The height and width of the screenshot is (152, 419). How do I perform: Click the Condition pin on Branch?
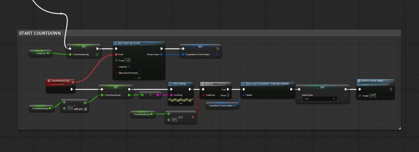click(x=203, y=95)
